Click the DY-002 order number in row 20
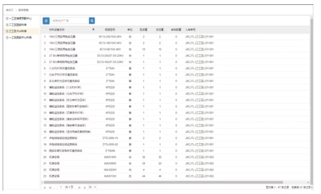The height and width of the screenshot is (194, 321). point(200,157)
